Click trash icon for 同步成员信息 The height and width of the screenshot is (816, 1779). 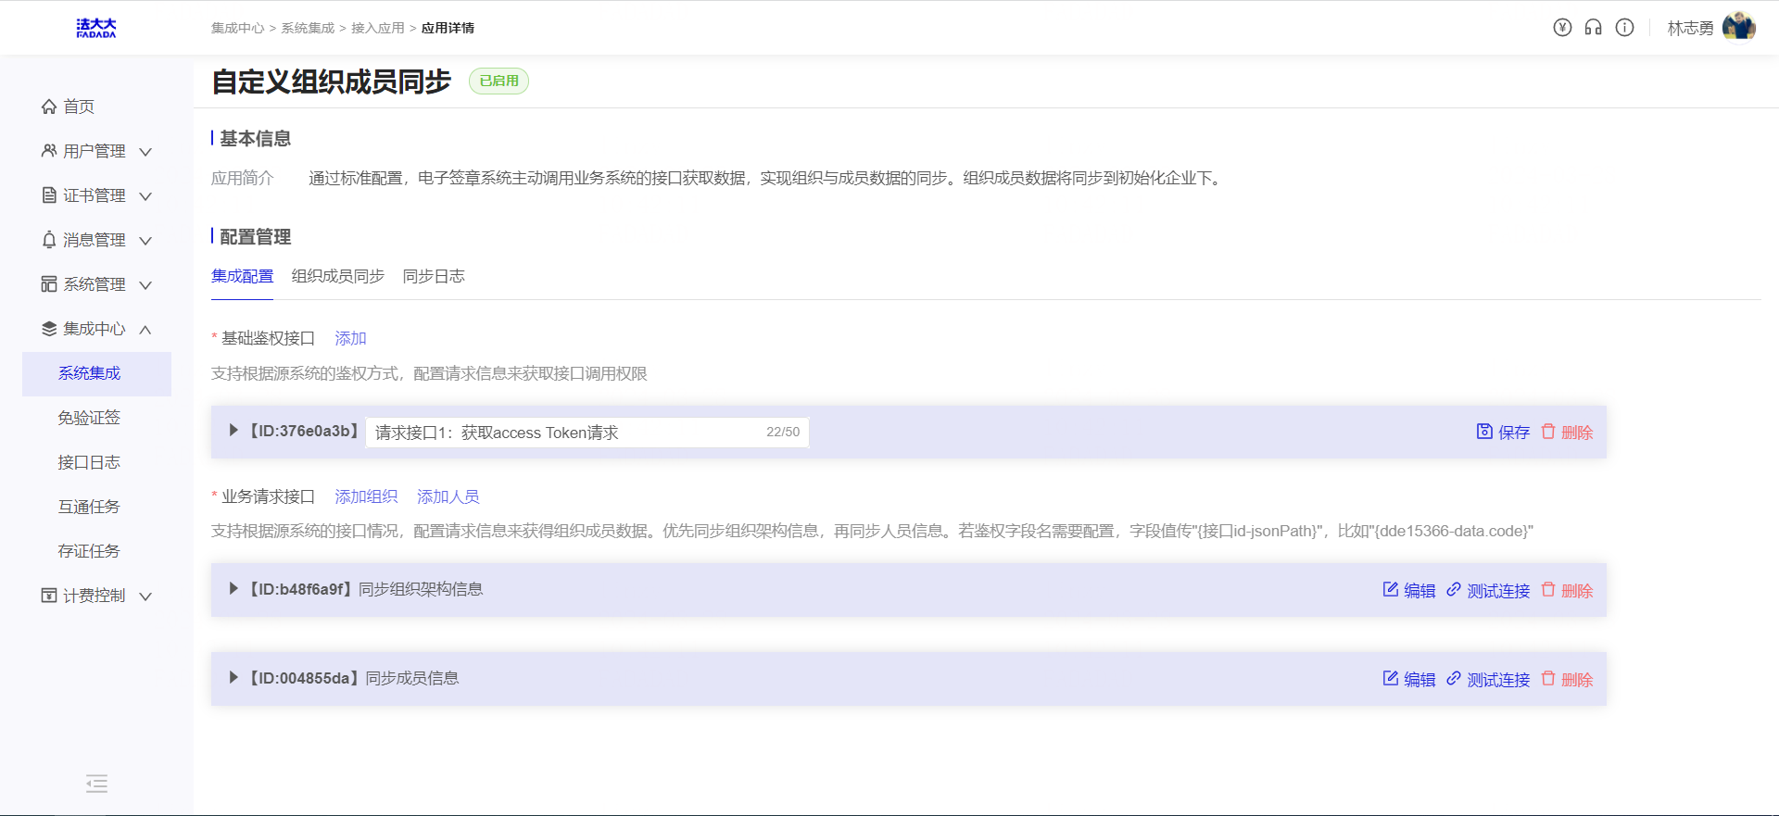tap(1548, 679)
